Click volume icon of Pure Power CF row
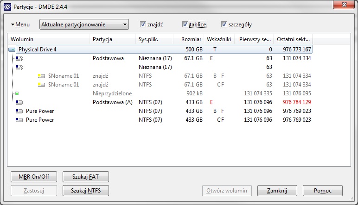358x205 pixels. pos(19,120)
